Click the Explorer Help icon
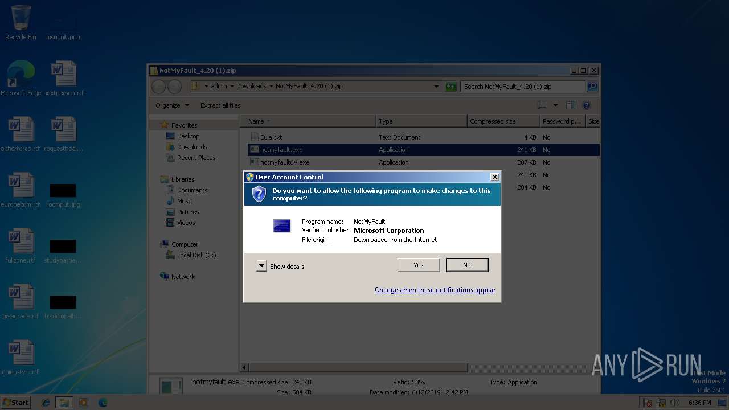 (x=587, y=105)
